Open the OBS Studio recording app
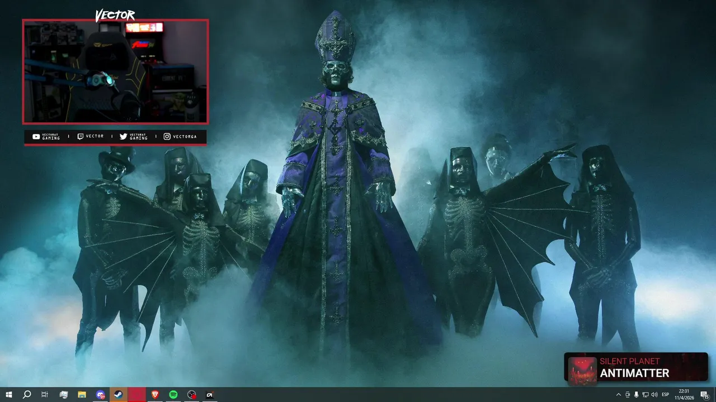This screenshot has height=402, width=716. pos(192,395)
